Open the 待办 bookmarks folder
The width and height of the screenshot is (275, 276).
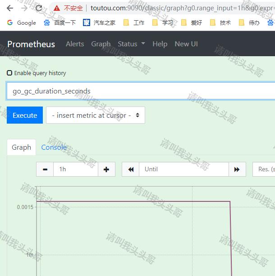point(249,23)
